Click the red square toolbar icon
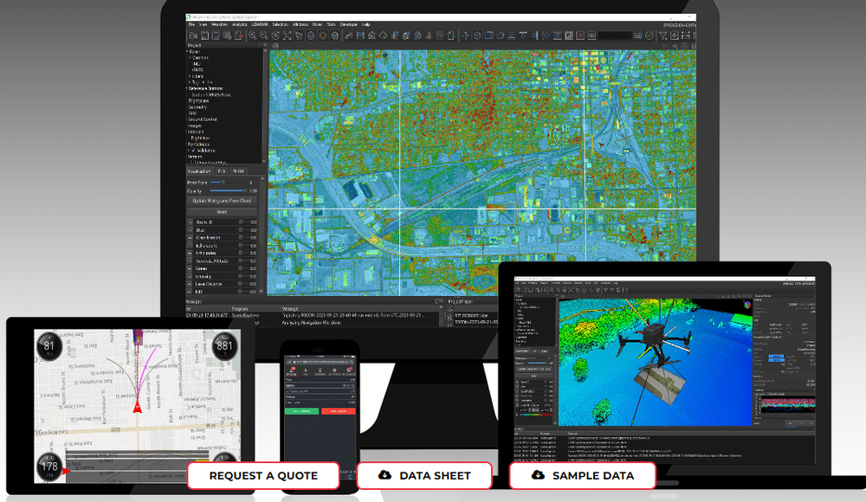This screenshot has width=866, height=502. [580, 35]
